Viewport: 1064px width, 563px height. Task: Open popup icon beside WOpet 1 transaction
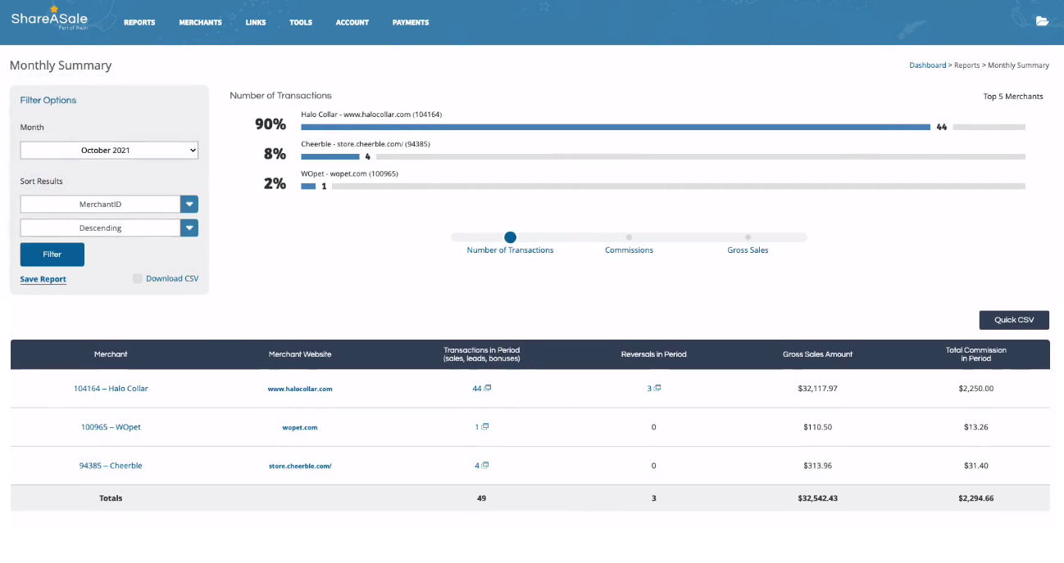click(x=485, y=427)
